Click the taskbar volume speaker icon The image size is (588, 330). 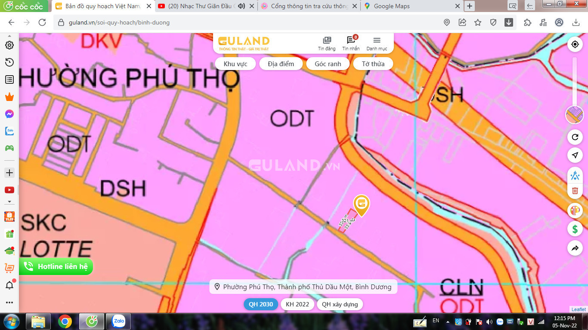[x=489, y=321]
